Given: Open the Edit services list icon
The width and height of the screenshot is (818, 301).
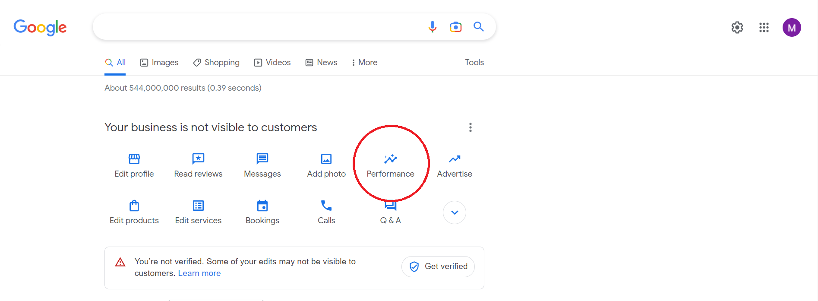Looking at the screenshot, I should [198, 206].
